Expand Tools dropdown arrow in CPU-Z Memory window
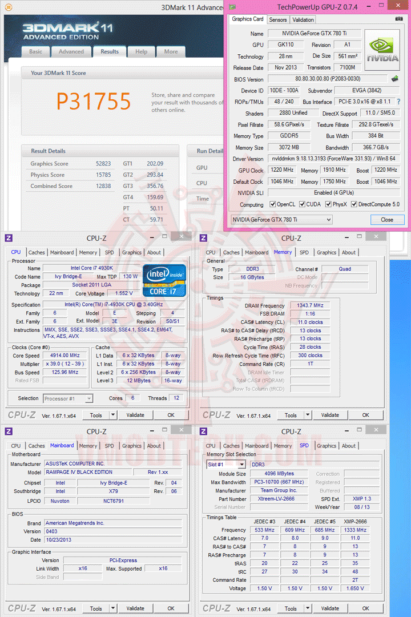 [x=308, y=415]
